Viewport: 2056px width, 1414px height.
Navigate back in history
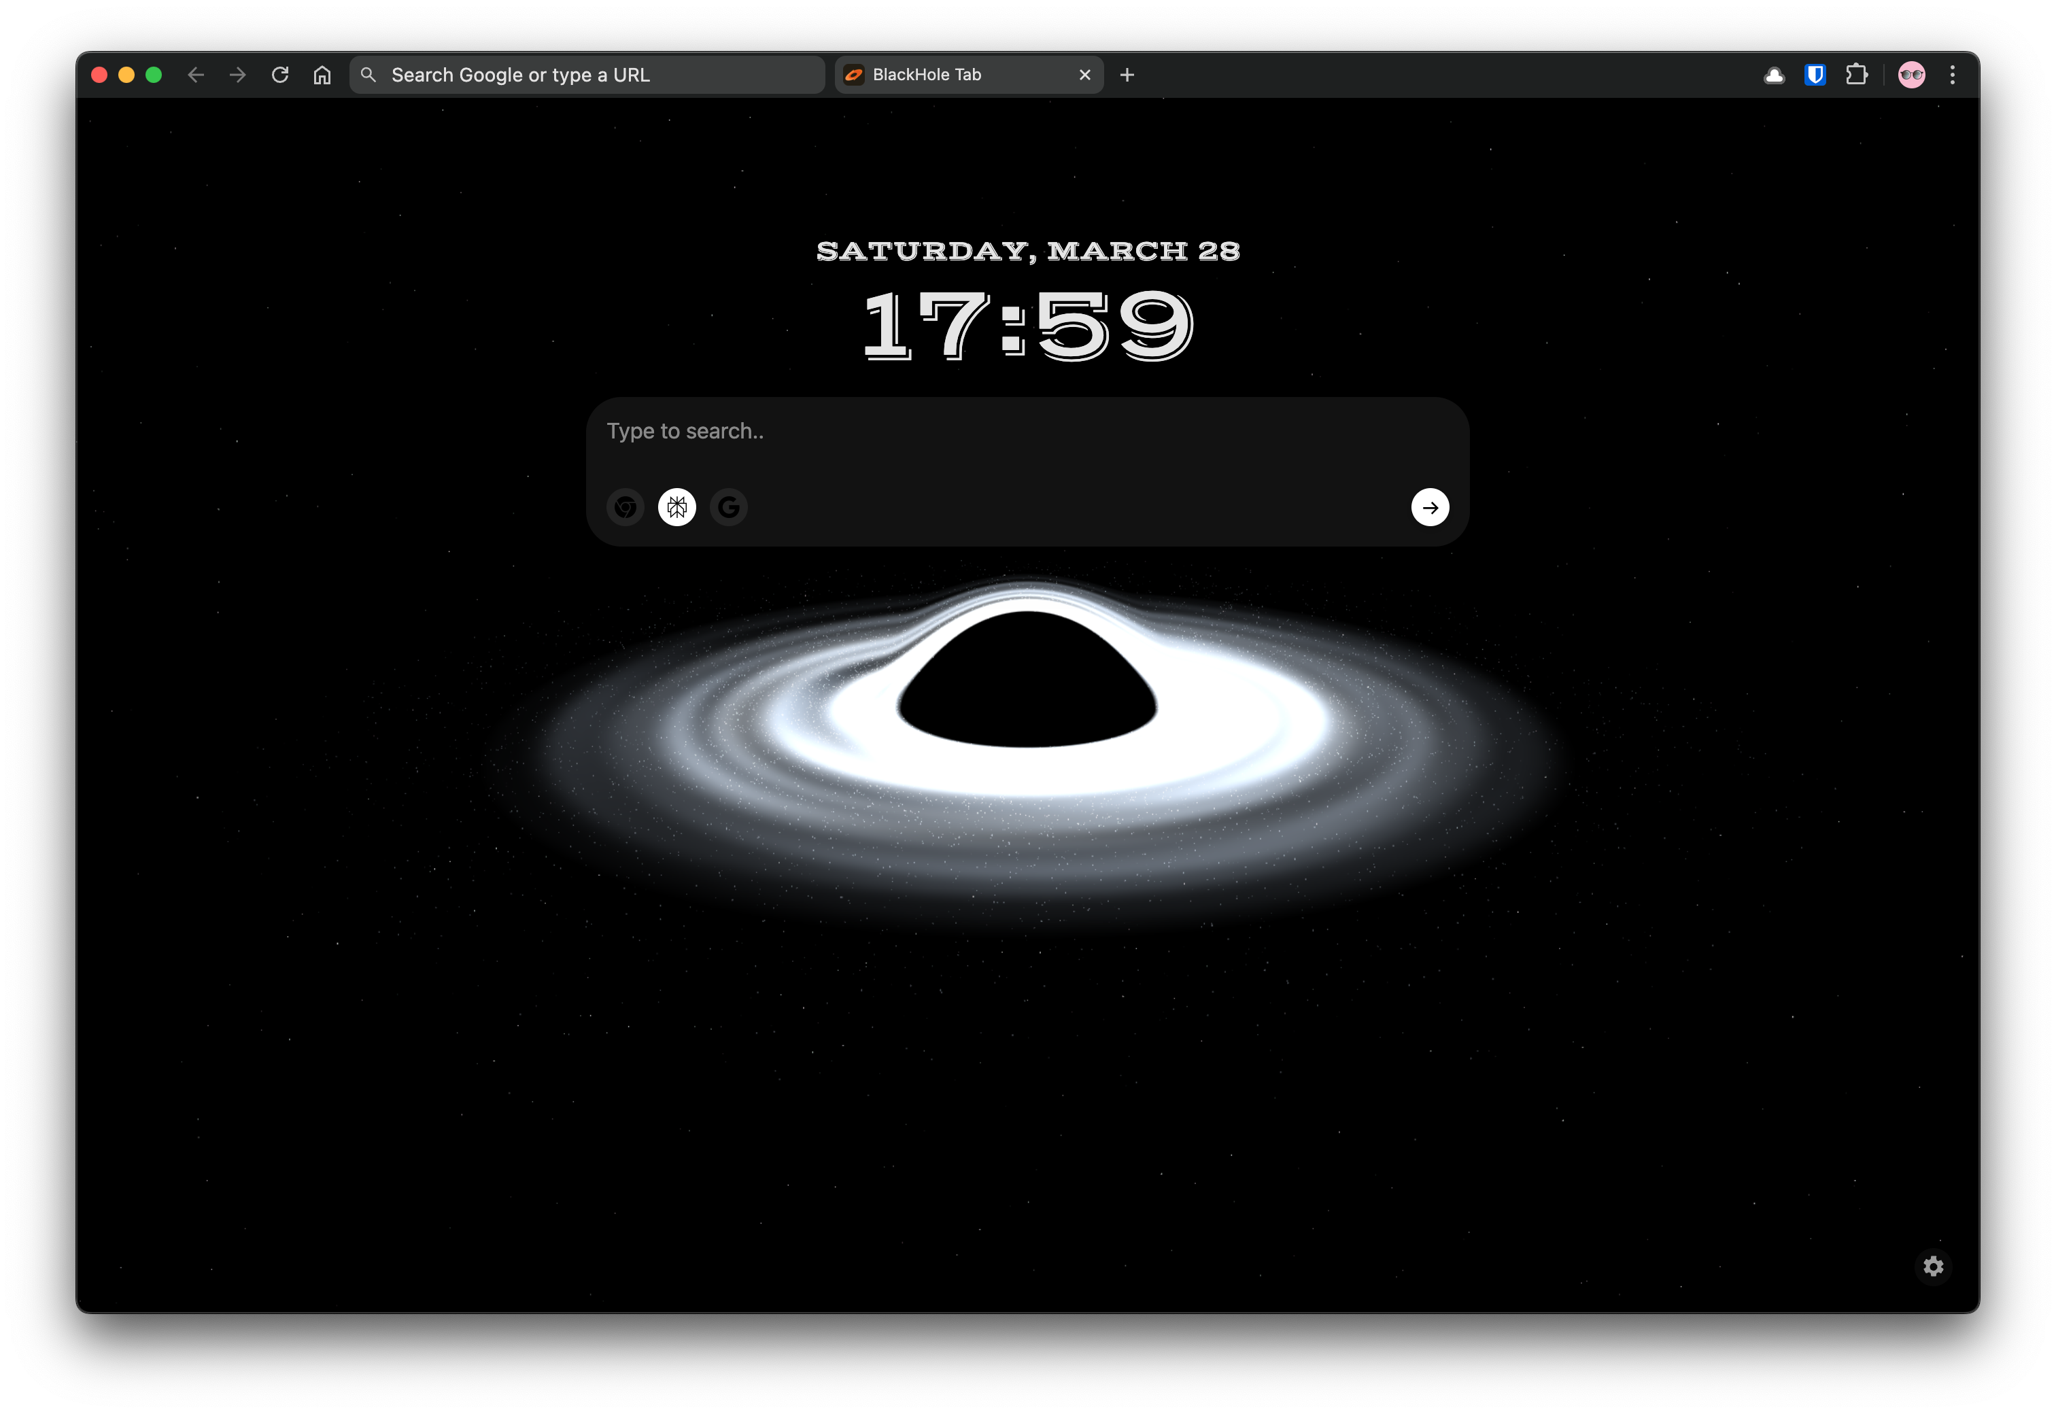[x=196, y=75]
